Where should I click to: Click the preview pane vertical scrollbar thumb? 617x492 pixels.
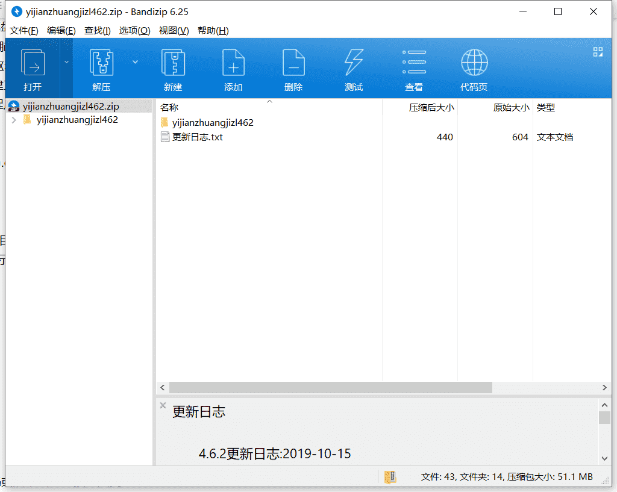click(x=605, y=417)
